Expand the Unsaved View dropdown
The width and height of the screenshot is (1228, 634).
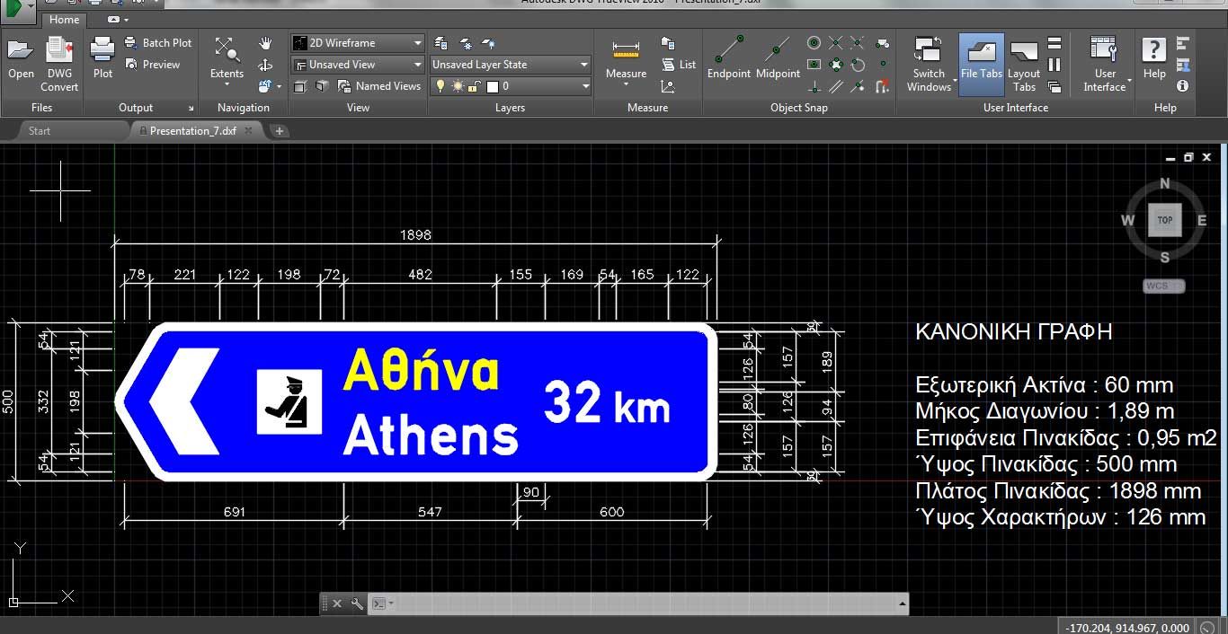coord(357,65)
